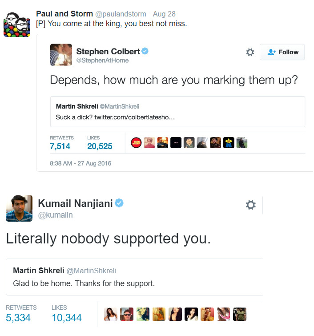Click Kumail Nanjiani's profile photo
The image size is (314, 336).
pyautogui.click(x=19, y=208)
